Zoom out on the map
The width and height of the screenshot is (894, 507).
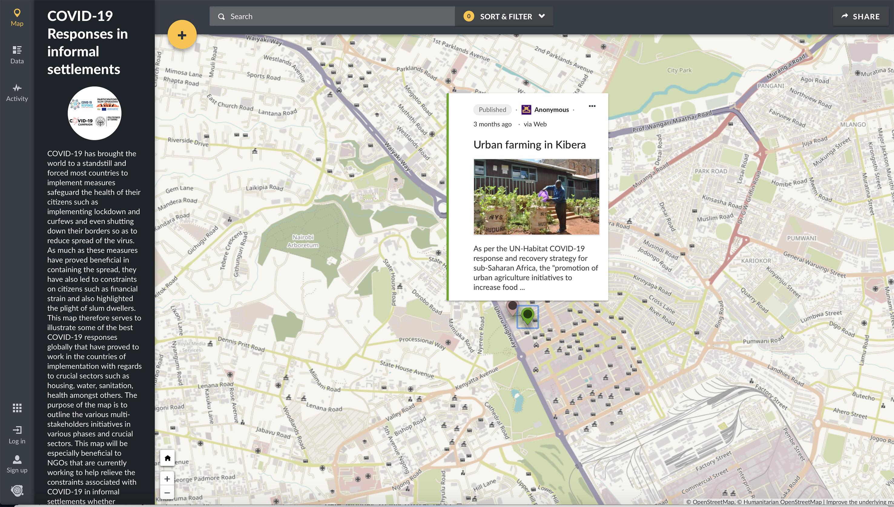coord(167,493)
